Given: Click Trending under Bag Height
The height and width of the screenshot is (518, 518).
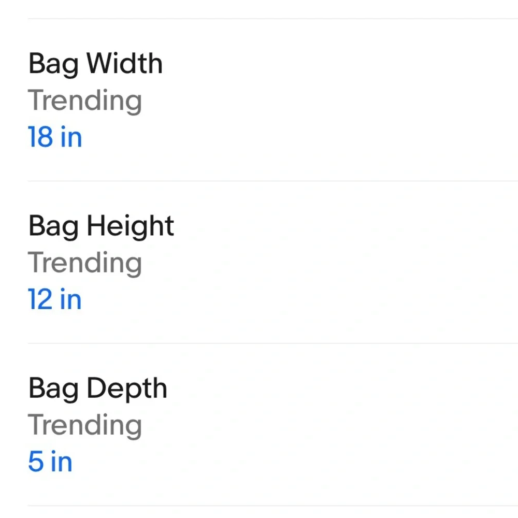Looking at the screenshot, I should pyautogui.click(x=85, y=263).
